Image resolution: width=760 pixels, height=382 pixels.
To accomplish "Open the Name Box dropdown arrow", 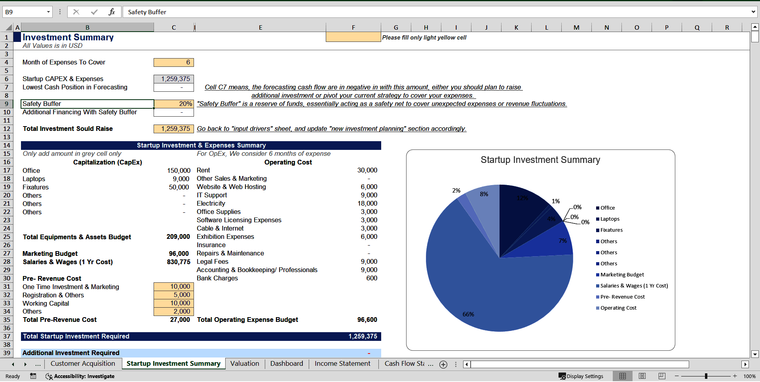I will 48,12.
